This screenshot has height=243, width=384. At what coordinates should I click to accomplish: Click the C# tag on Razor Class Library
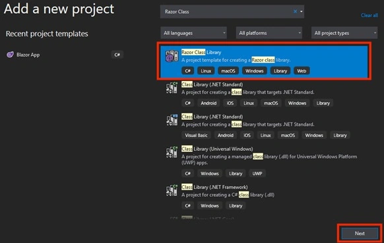[188, 71]
